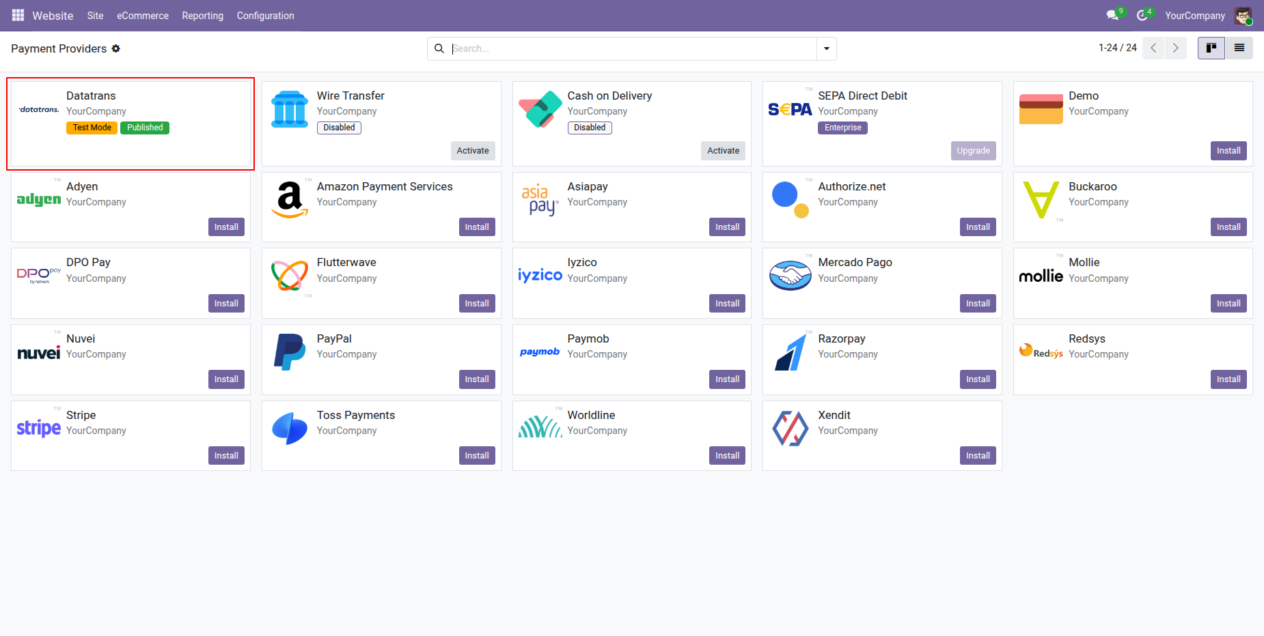1264x636 pixels.
Task: Click the Disabled badge on Cash on Delivery
Action: click(590, 128)
